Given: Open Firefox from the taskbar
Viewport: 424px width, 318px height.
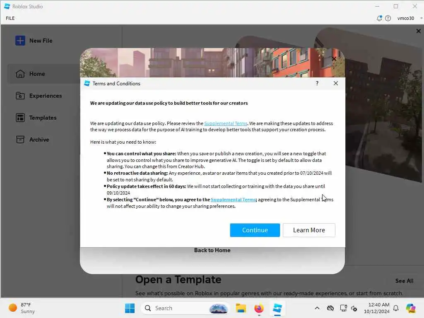Looking at the screenshot, I should click(259, 308).
